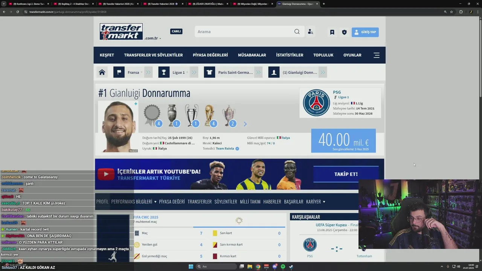482x271 pixels.
Task: Open the Topluluk menu
Action: [323, 55]
